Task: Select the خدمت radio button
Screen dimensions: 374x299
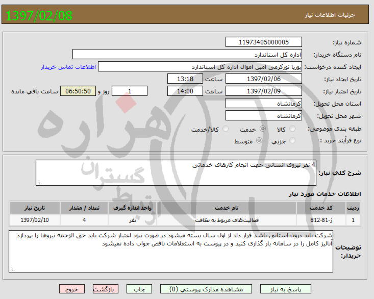Action: pyautogui.click(x=263, y=129)
